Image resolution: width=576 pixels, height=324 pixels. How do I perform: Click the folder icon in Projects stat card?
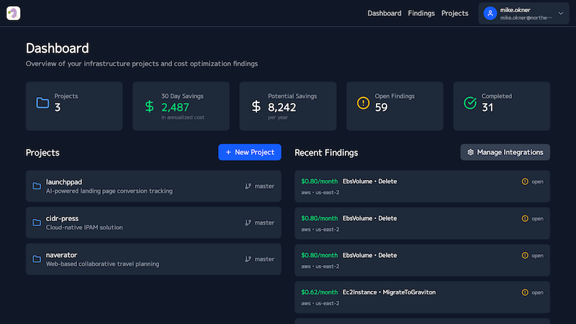point(42,102)
